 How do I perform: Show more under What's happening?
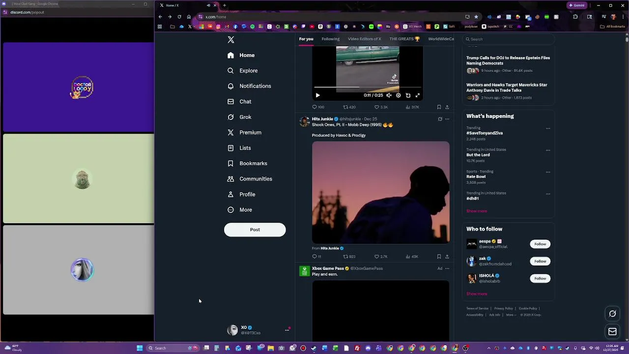(477, 211)
